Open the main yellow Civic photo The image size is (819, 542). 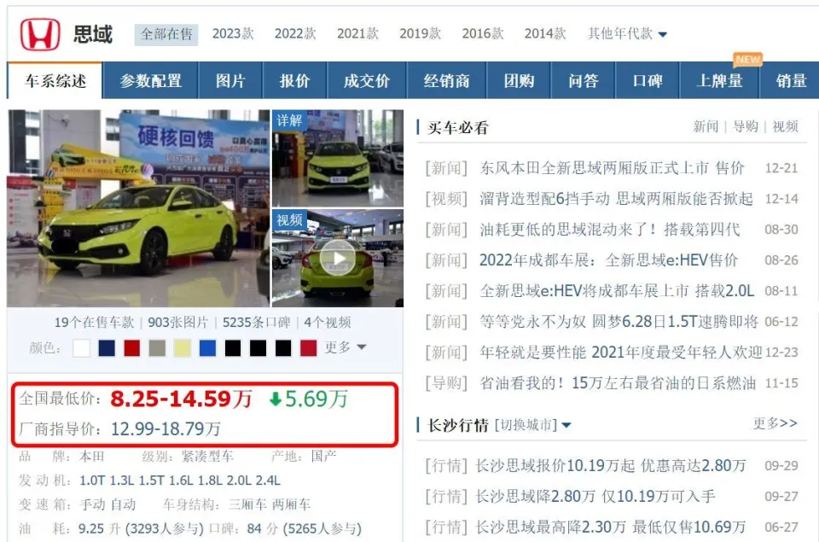tap(138, 208)
